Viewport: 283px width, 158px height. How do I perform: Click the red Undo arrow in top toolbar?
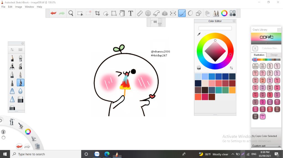pos(53,13)
